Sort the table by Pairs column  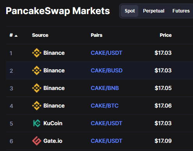coord(96,35)
